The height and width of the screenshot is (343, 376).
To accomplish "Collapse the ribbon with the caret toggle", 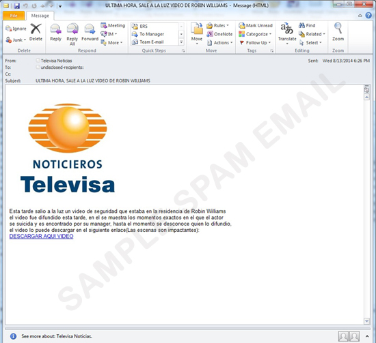I will 360,16.
